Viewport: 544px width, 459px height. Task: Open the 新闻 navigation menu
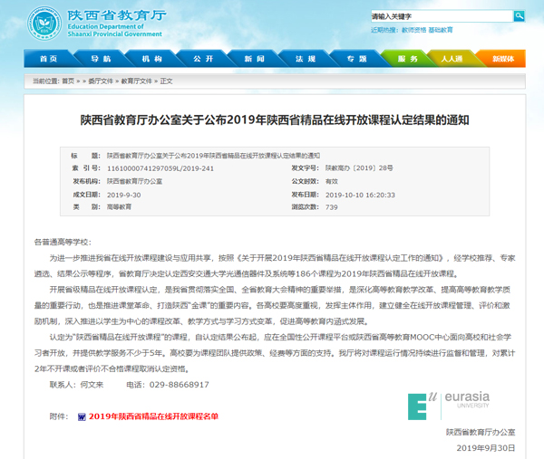[254, 59]
